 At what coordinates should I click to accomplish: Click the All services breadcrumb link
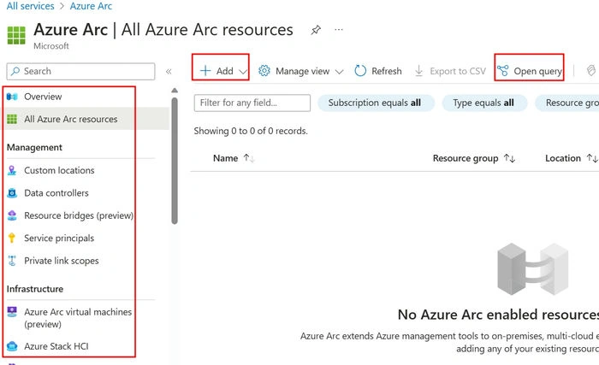[31, 6]
